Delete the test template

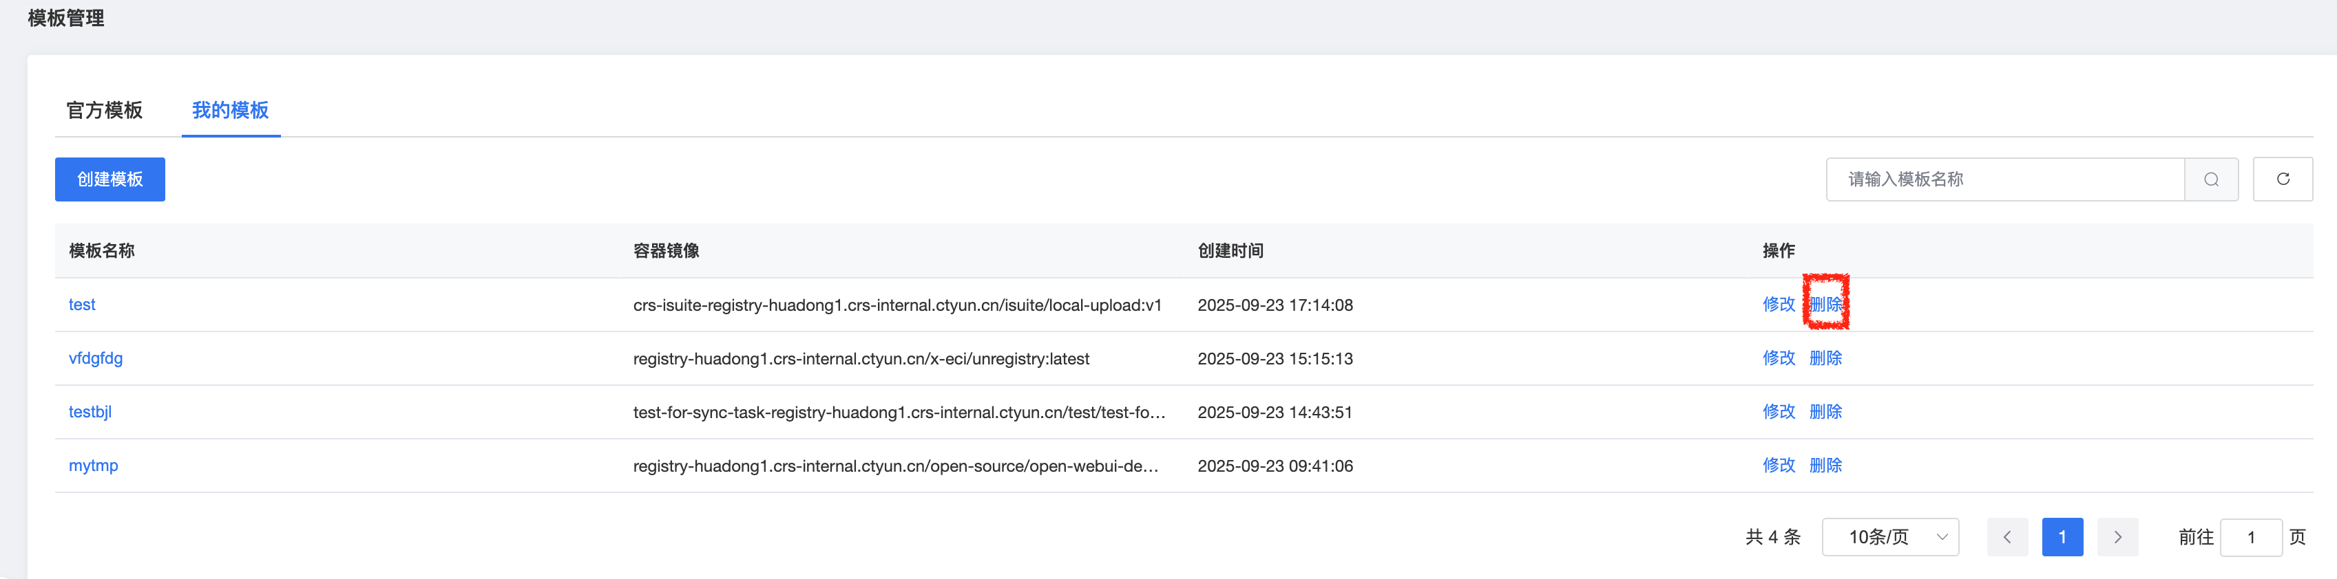tap(1825, 305)
